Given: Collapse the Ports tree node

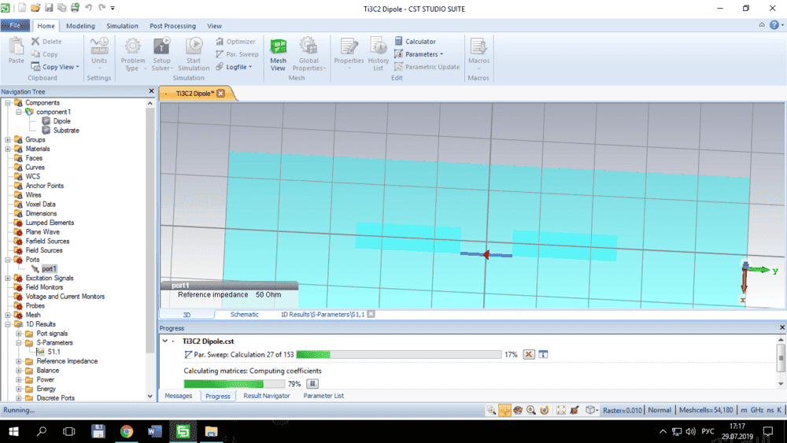Looking at the screenshot, I should (x=8, y=260).
